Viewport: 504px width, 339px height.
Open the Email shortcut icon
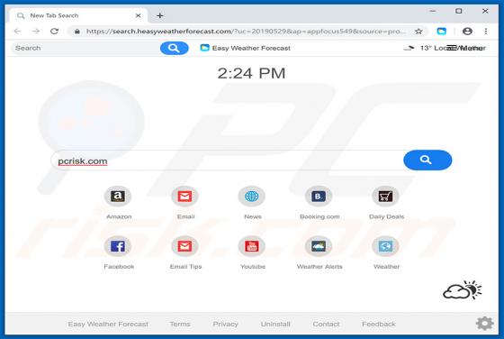[x=184, y=196]
